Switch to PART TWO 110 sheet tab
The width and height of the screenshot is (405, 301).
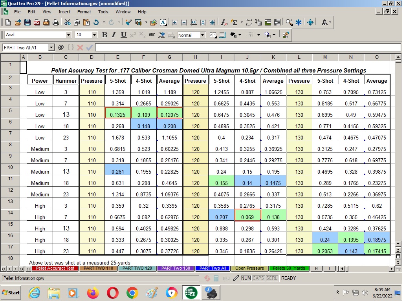[99, 268]
